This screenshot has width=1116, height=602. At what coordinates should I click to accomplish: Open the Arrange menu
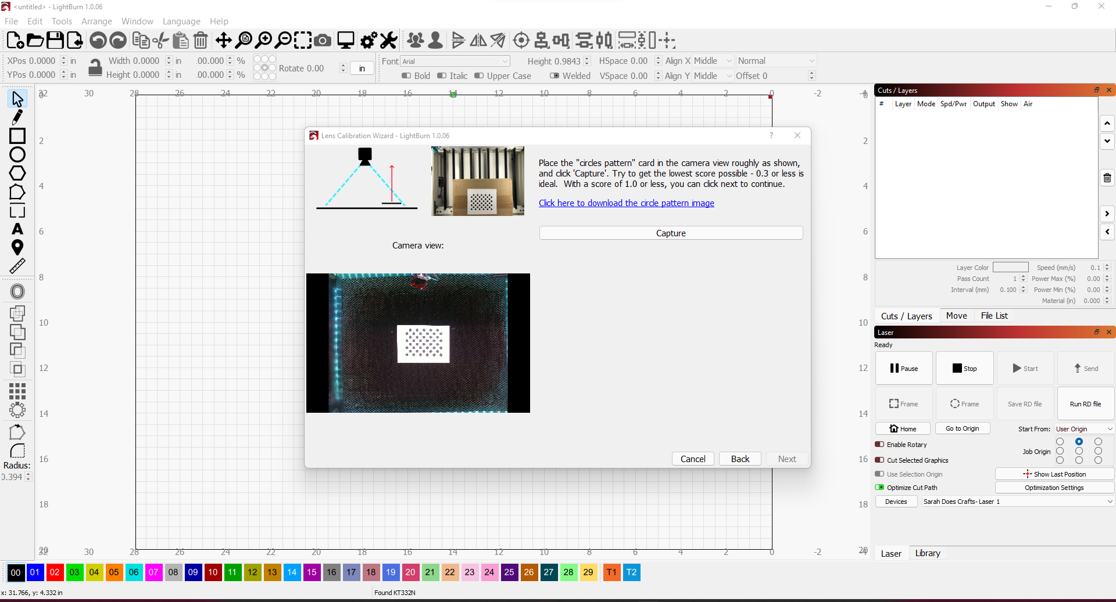coord(96,21)
